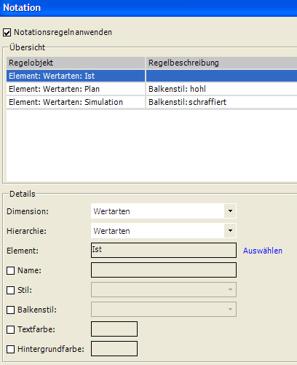Enable the Hintergrundfarbe checkbox
This screenshot has width=297, height=365.
click(x=10, y=349)
